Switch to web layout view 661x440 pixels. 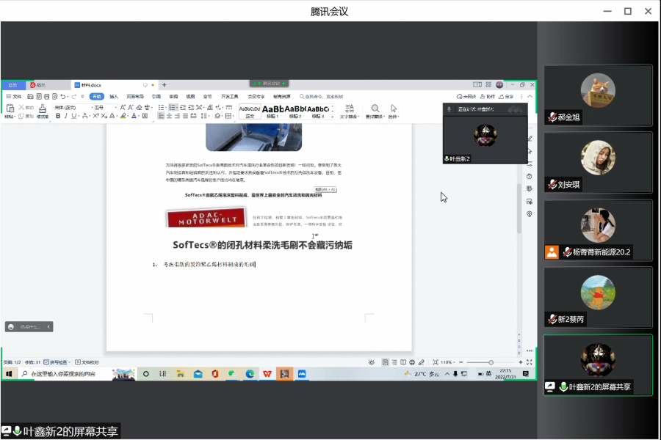(412, 362)
